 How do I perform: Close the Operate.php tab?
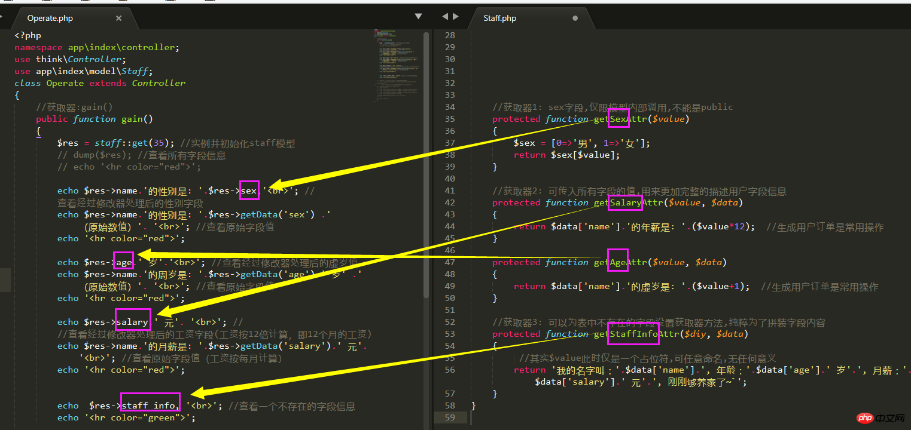[x=118, y=19]
